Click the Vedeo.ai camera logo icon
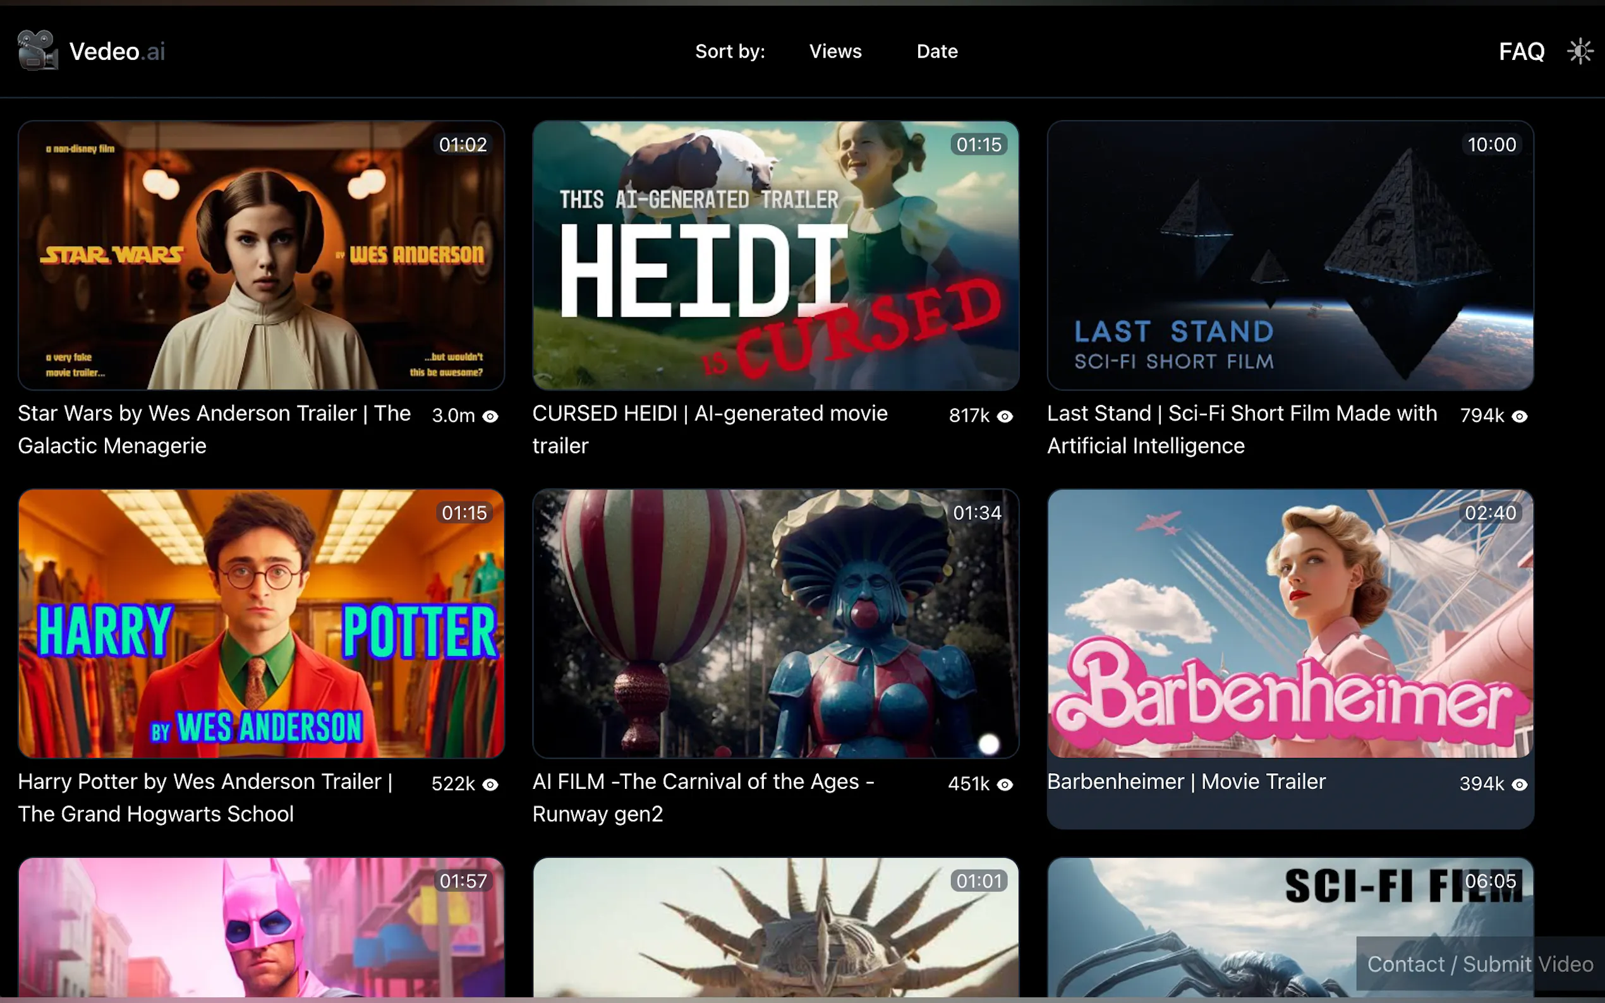 pos(37,51)
